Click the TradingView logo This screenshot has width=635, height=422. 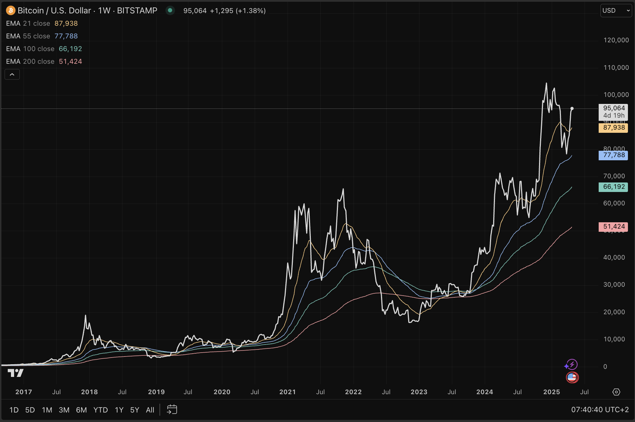(x=16, y=373)
